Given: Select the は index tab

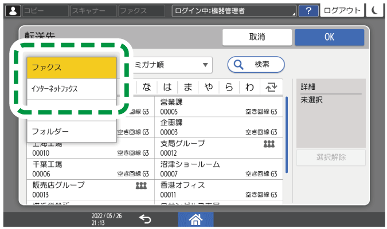Looking at the screenshot, I should (167, 87).
